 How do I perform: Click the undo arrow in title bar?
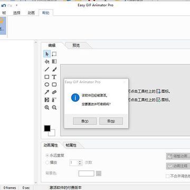click(4, 5)
